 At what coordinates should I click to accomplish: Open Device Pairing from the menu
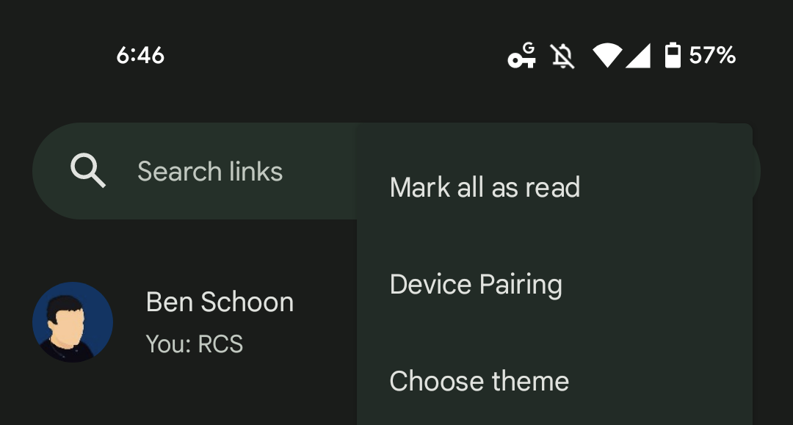[x=476, y=284]
